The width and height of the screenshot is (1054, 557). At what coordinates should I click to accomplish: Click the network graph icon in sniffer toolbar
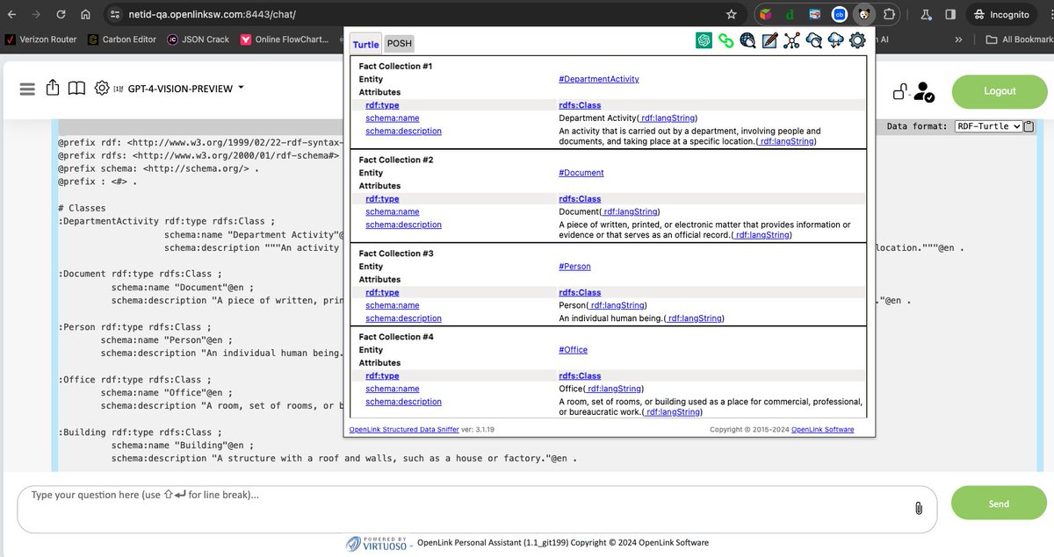791,40
